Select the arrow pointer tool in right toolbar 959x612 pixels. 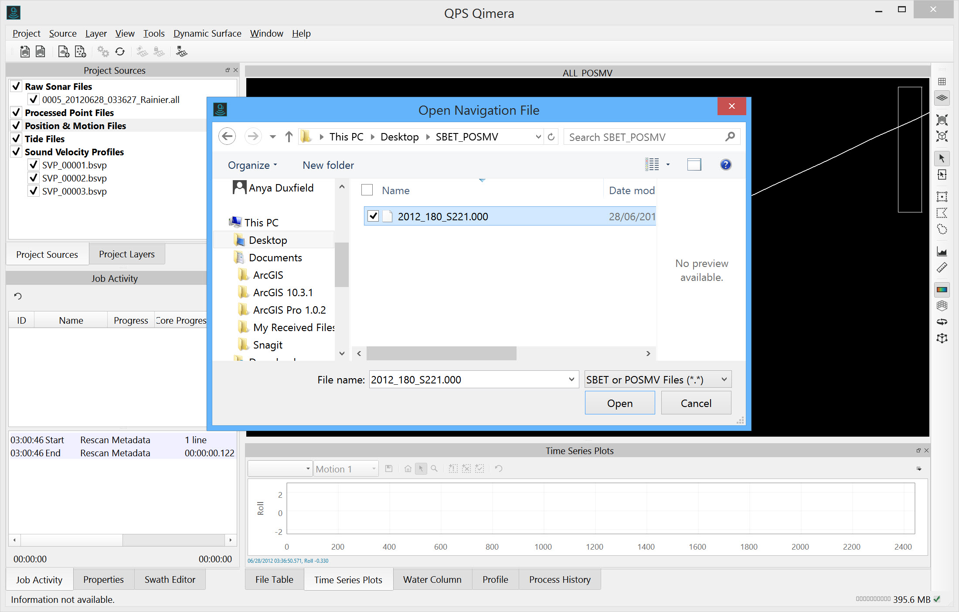[942, 158]
